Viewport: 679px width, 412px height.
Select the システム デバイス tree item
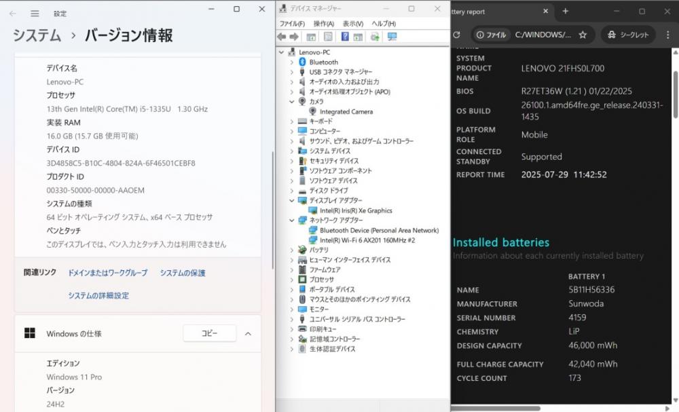click(330, 151)
